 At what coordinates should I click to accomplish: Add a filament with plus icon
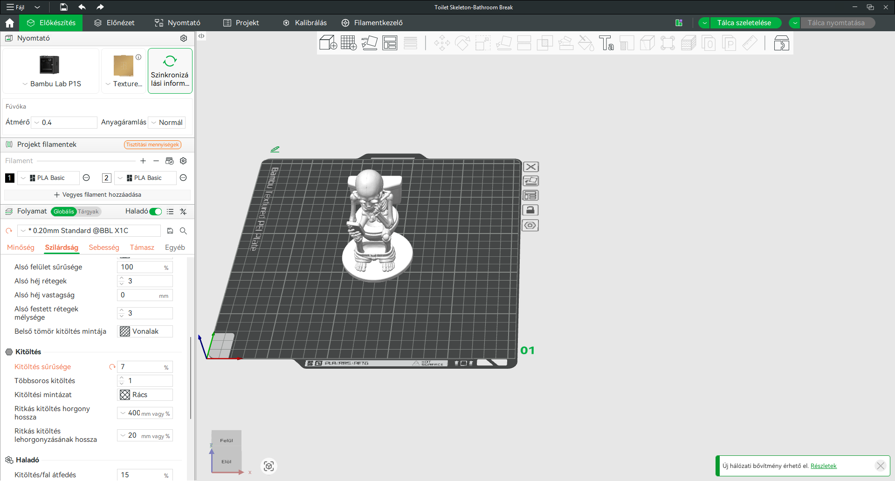point(143,161)
